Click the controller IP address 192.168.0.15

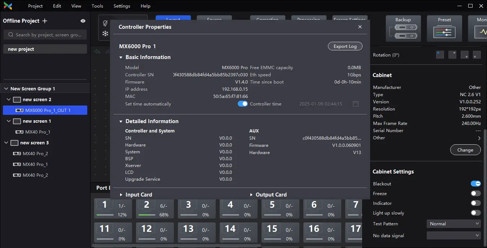pos(235,89)
